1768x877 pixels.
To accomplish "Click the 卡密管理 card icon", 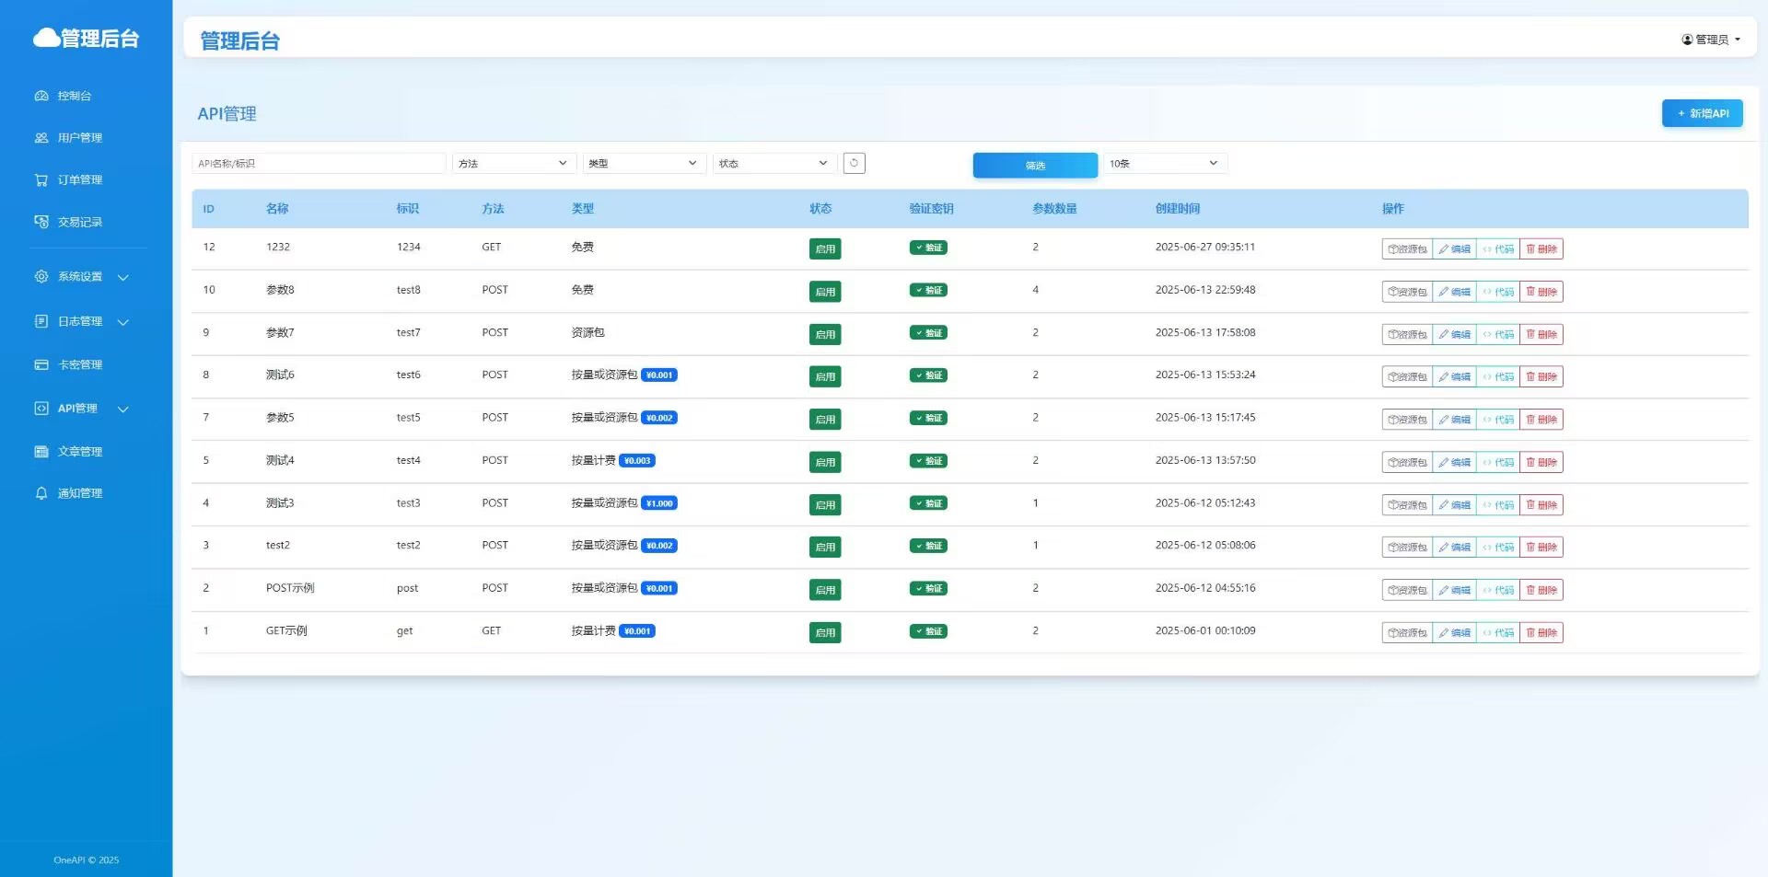I will click(41, 365).
